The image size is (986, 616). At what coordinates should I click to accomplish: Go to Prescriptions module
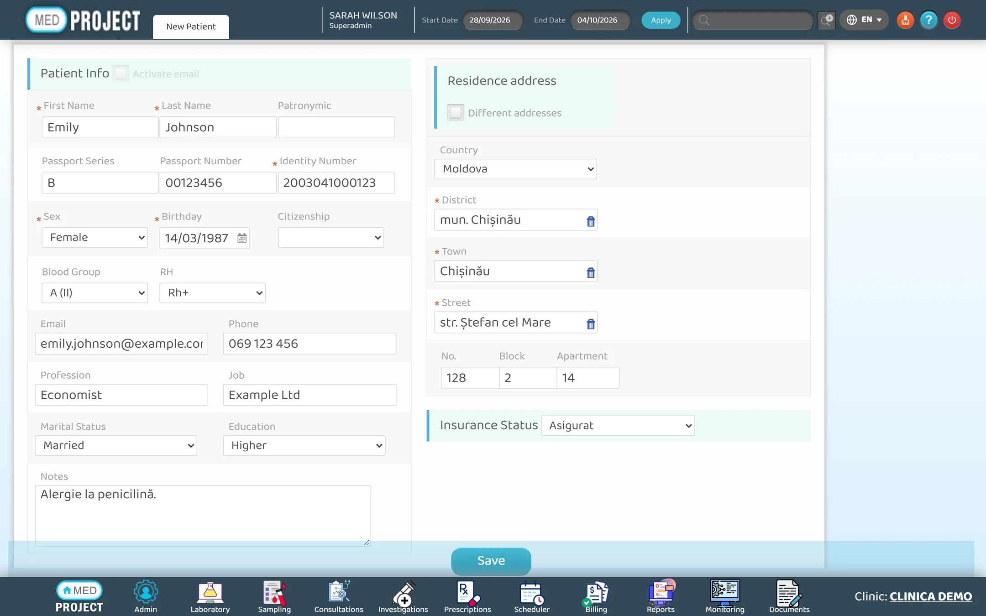(x=467, y=597)
